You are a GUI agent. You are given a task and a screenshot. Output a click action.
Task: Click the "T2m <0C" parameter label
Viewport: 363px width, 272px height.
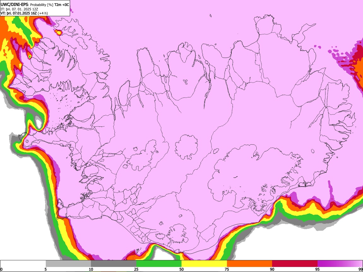62,5
